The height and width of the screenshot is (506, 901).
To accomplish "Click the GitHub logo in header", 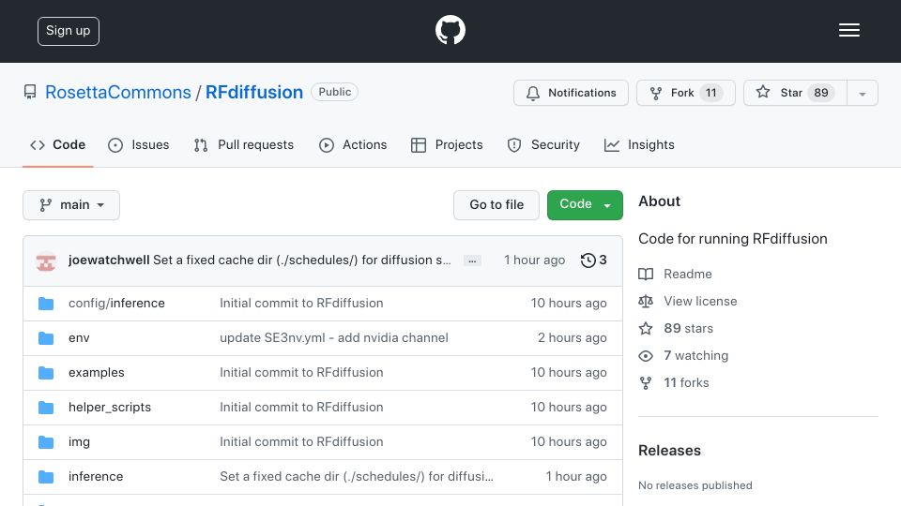I will [450, 30].
